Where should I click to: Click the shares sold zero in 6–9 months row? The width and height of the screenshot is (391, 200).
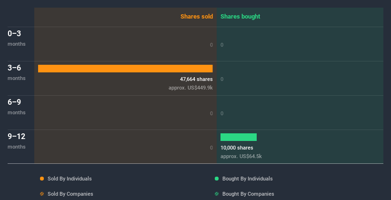(211, 113)
